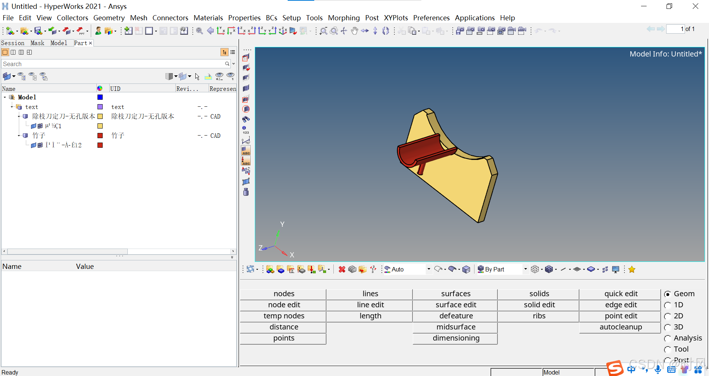
Task: Click the blue color swatch of Model
Action: pos(100,97)
